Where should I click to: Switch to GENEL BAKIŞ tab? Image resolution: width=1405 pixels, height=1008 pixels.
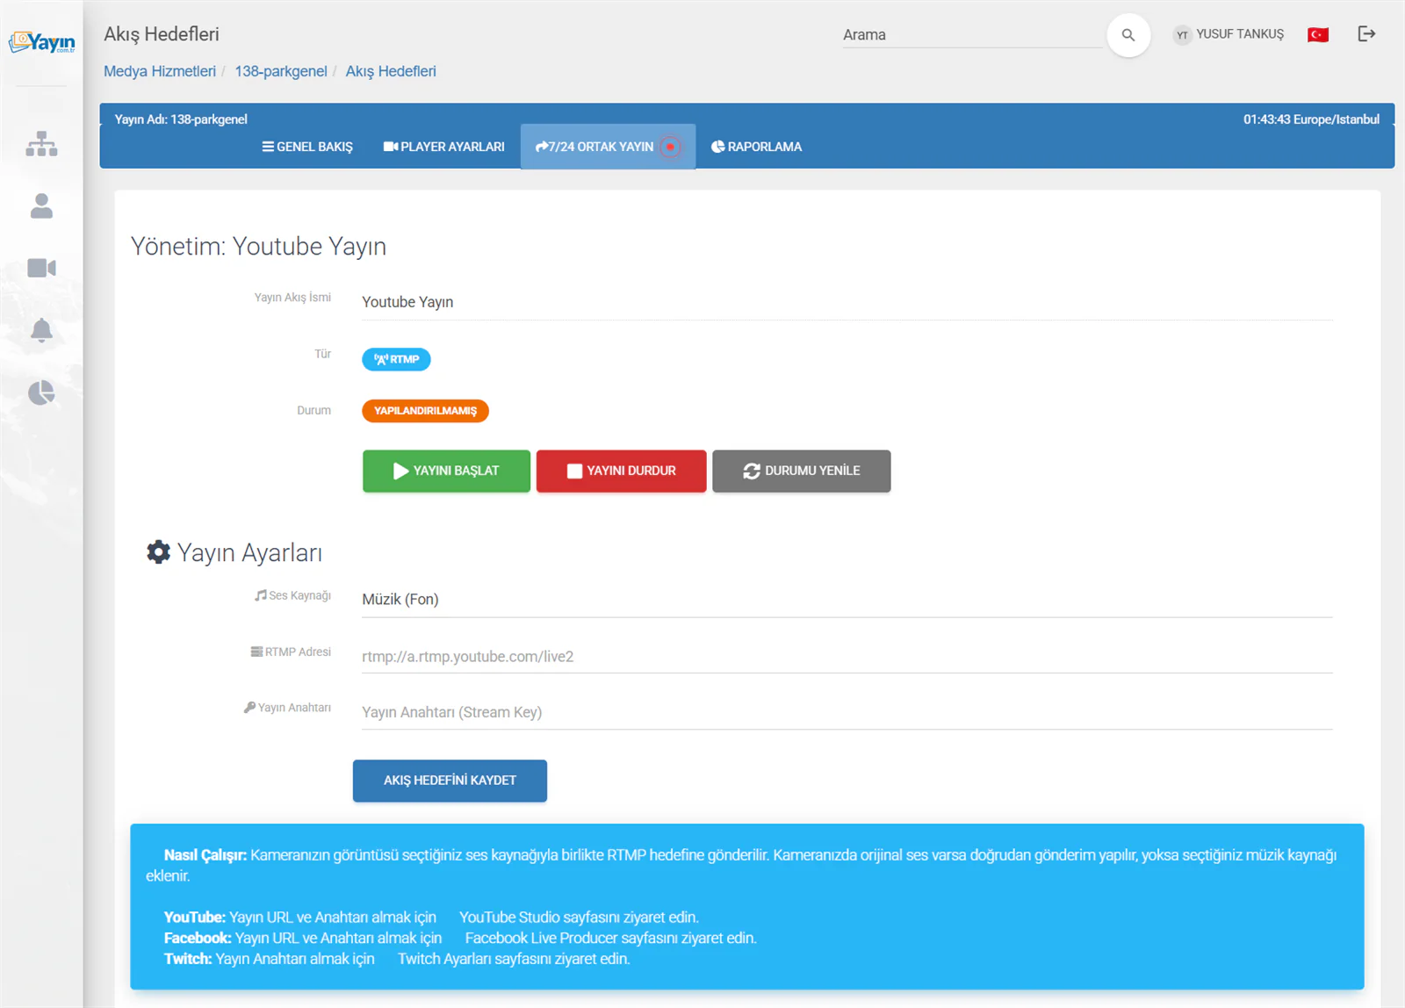point(307,147)
